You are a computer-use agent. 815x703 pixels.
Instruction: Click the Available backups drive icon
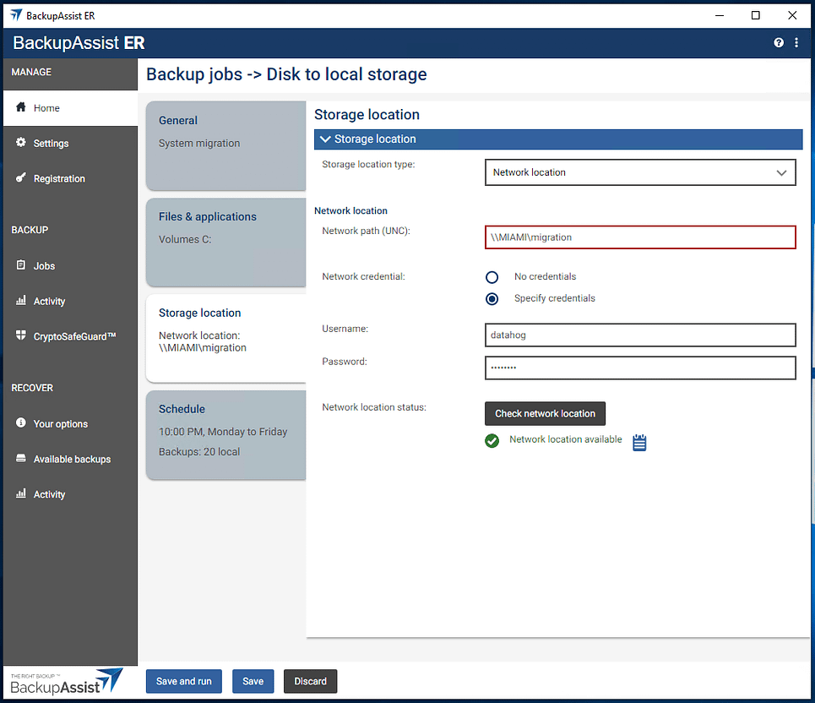[21, 459]
